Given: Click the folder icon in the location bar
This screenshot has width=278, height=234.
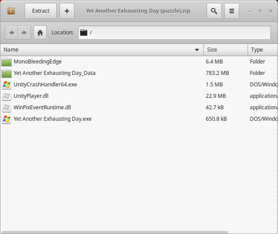Looking at the screenshot, I should [x=84, y=33].
